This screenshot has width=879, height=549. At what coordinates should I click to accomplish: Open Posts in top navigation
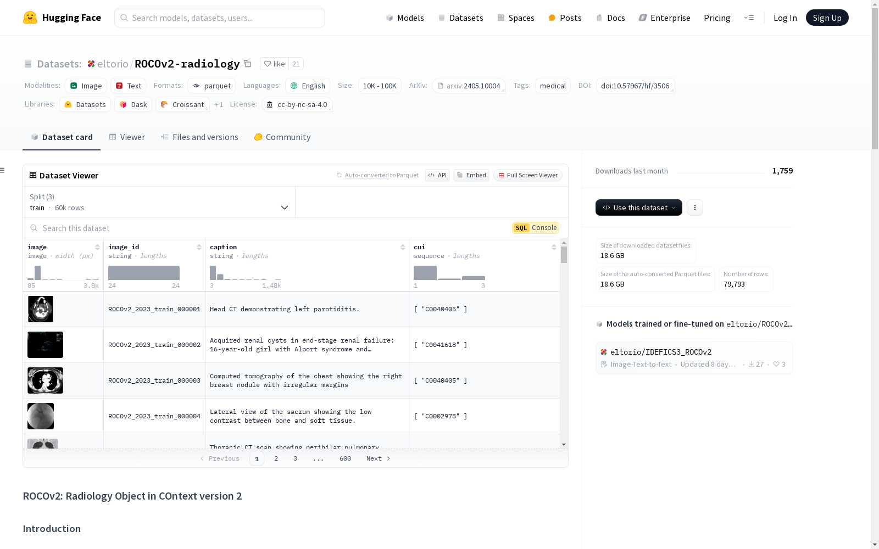tap(565, 18)
